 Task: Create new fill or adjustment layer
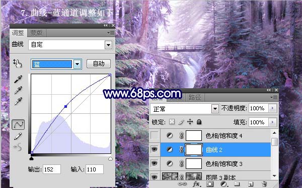tap(223, 184)
